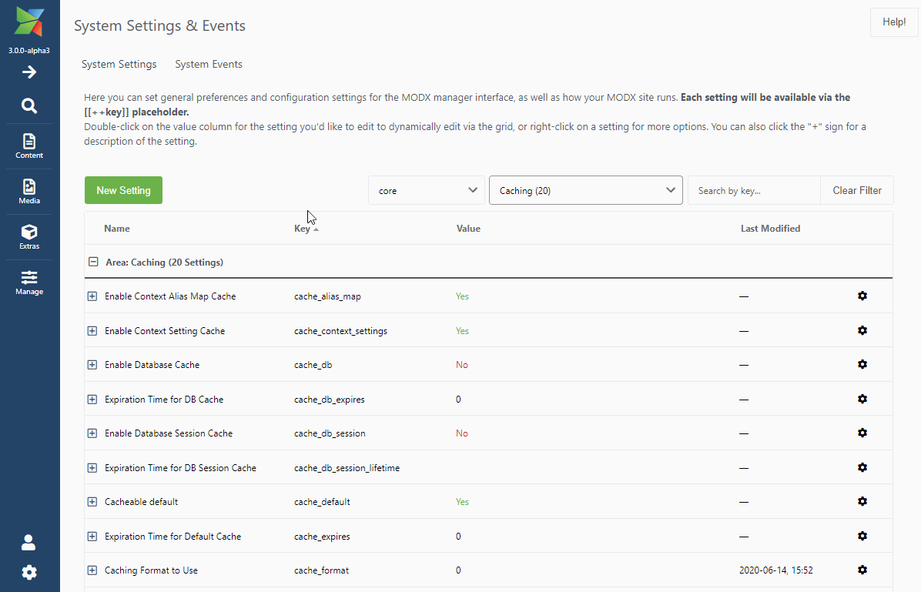Expand description of Enable Context Setting Cache
Screen dimensions: 921x592
[92, 331]
